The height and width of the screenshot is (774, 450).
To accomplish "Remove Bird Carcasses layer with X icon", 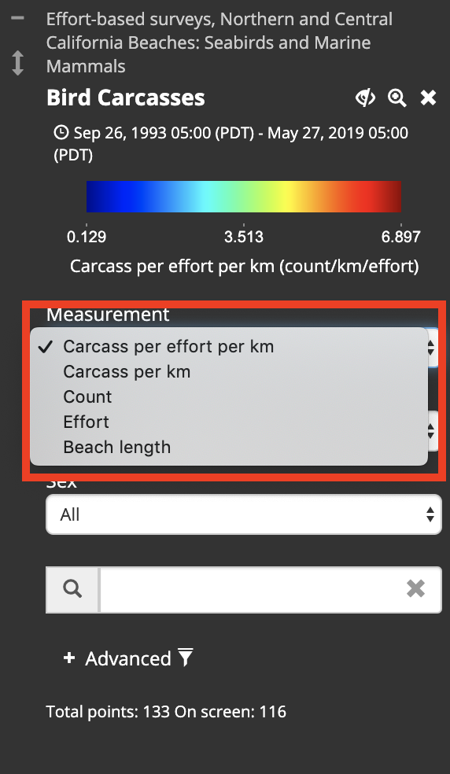I will point(428,98).
